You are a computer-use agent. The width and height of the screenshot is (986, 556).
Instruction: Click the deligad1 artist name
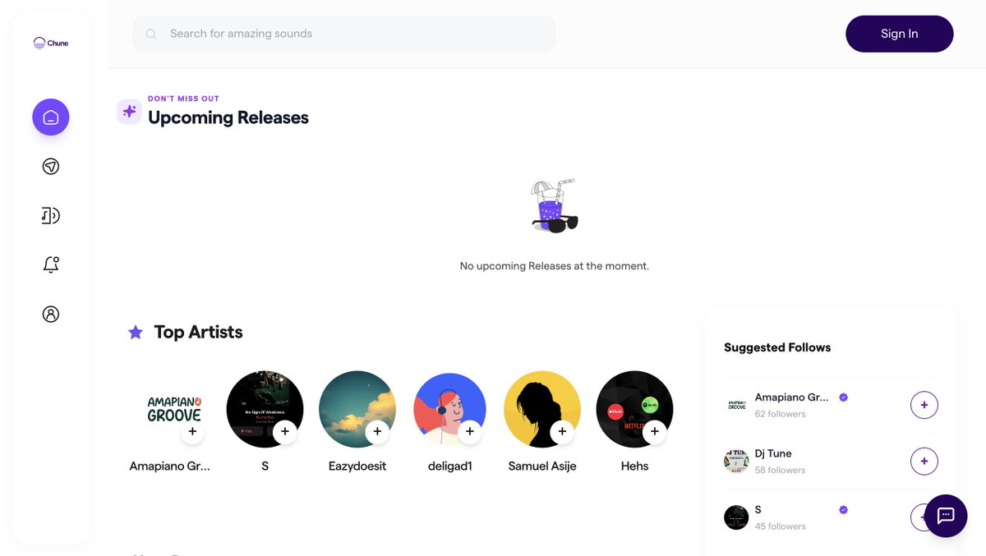[x=449, y=466]
